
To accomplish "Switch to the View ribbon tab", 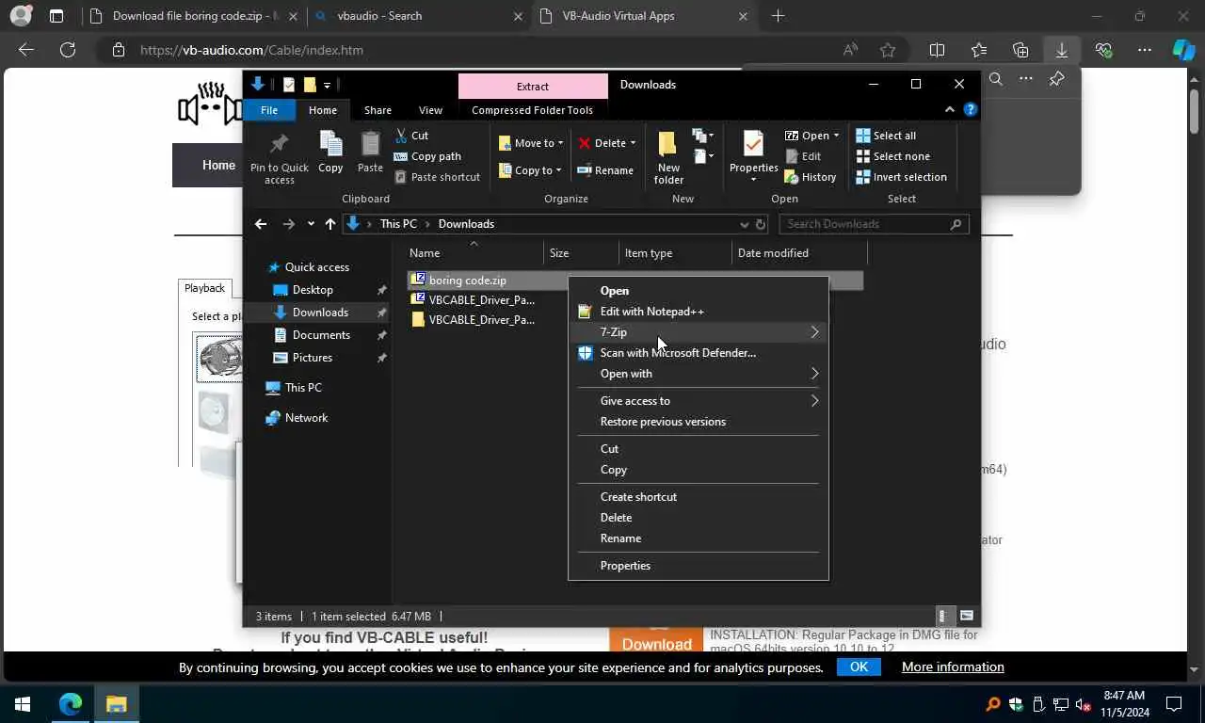I will click(430, 110).
